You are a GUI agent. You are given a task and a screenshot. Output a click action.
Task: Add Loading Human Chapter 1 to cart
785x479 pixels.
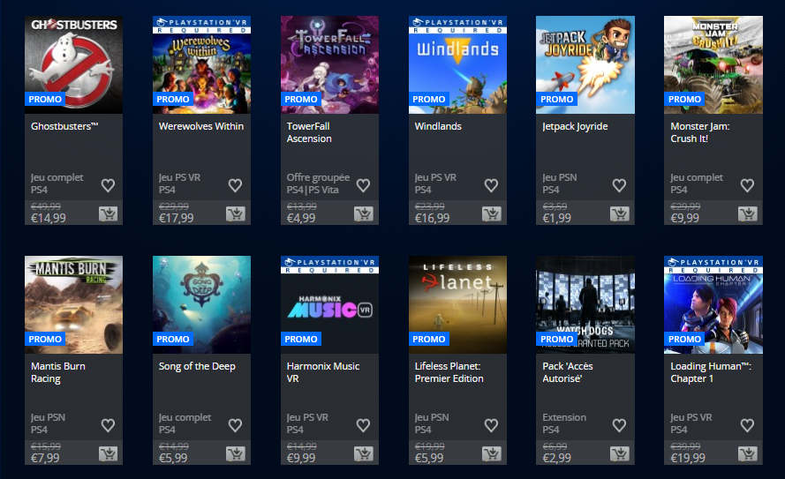click(x=747, y=454)
